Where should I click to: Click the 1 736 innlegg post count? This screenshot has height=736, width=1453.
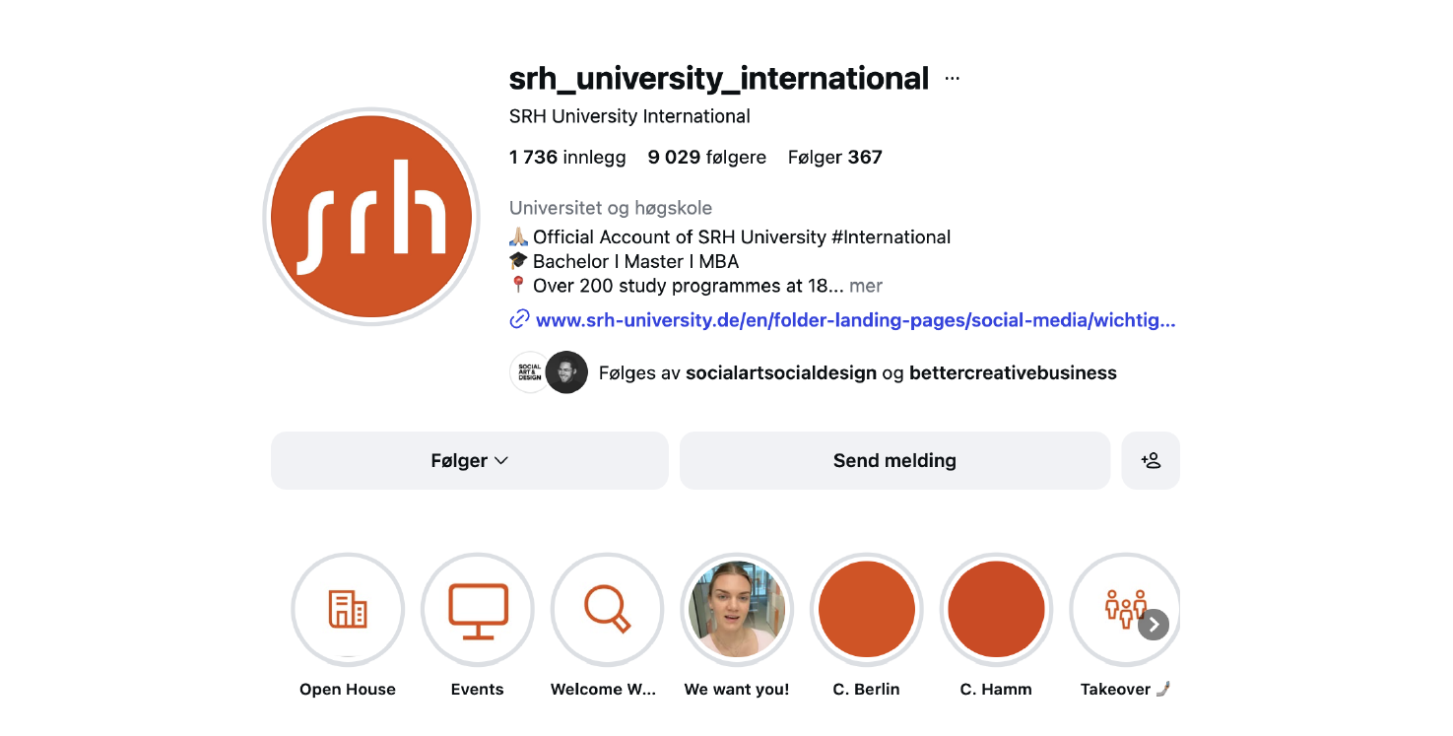tap(567, 157)
